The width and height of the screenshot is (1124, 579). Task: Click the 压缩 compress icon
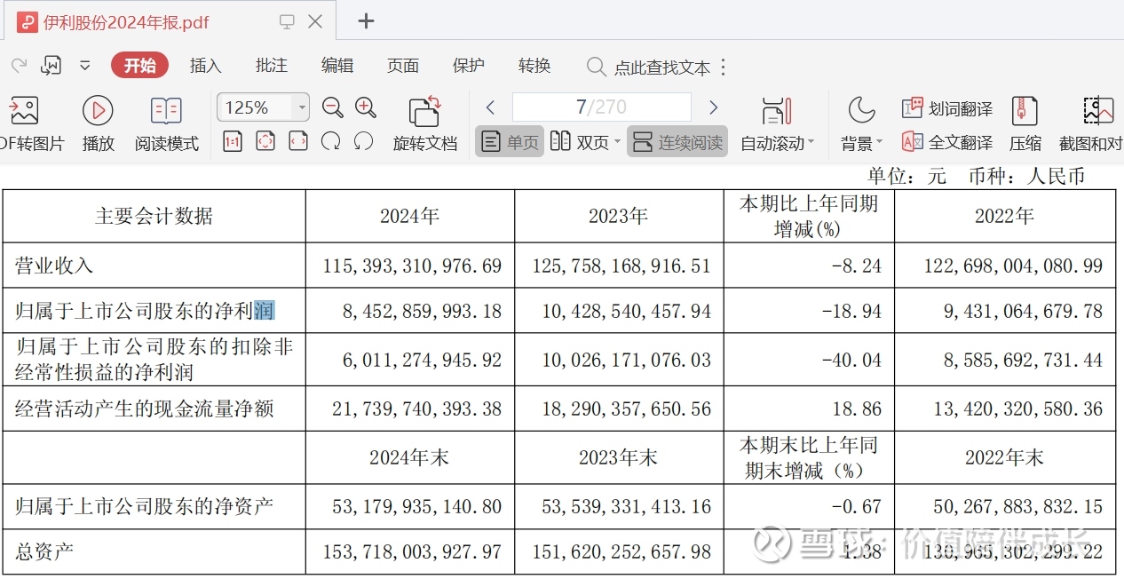[1025, 110]
